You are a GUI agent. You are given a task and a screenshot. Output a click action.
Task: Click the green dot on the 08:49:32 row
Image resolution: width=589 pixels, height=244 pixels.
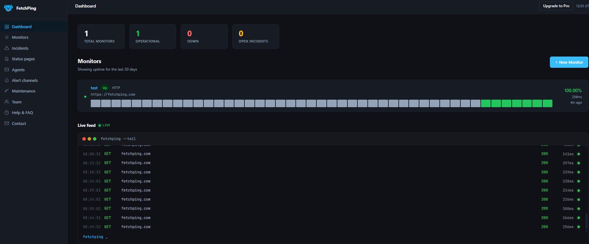click(579, 227)
